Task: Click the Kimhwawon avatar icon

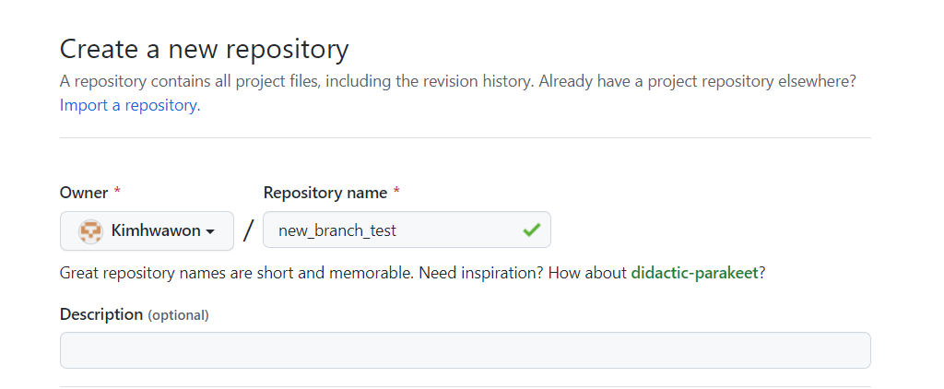Action: point(91,230)
